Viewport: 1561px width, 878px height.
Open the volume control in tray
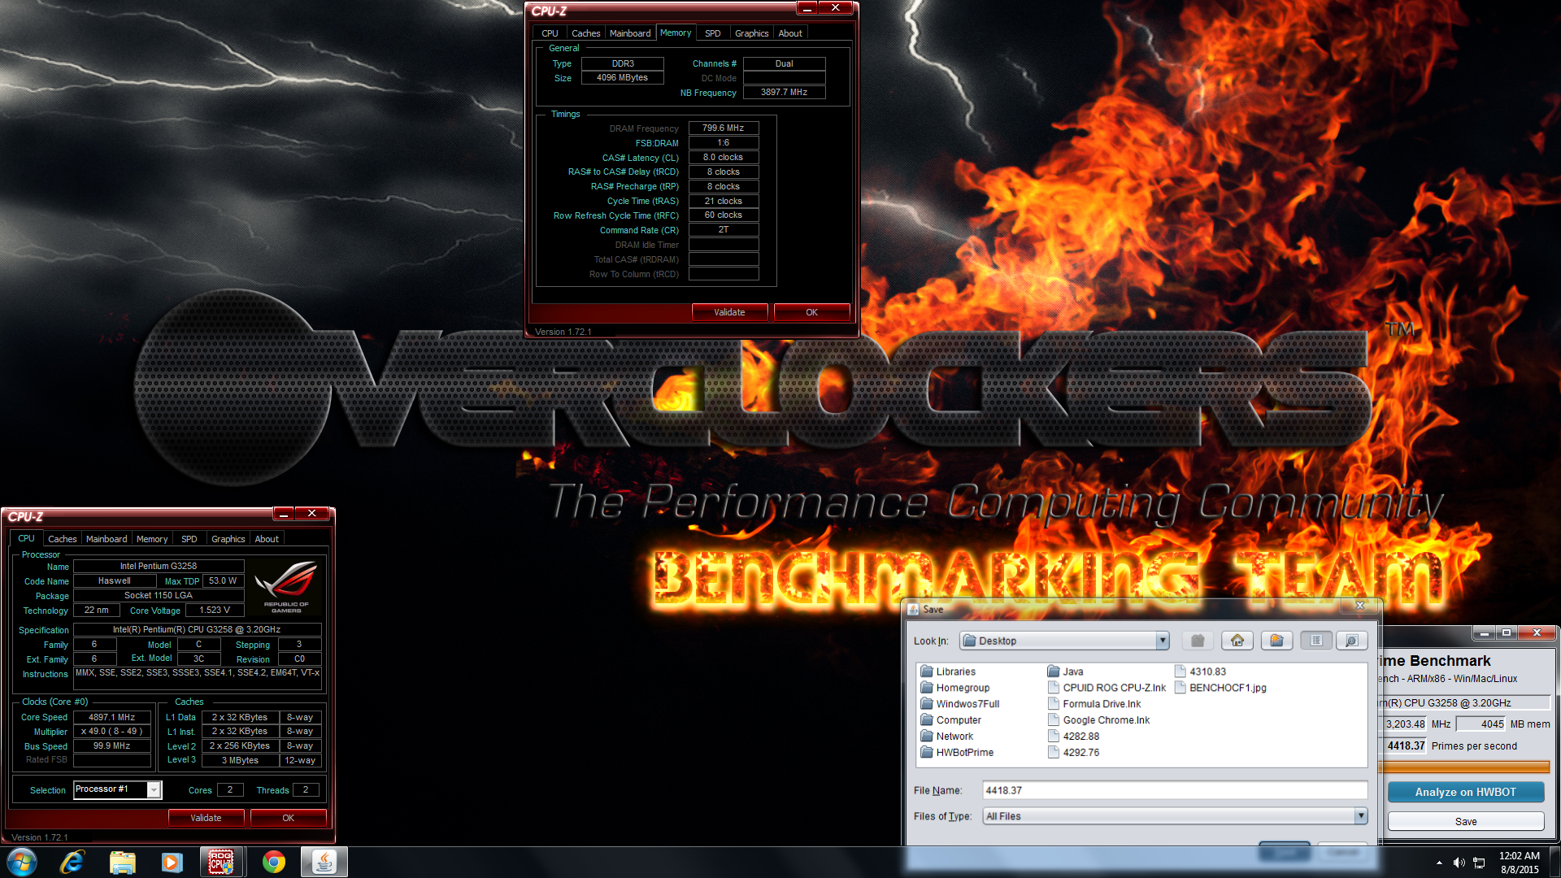(1459, 863)
